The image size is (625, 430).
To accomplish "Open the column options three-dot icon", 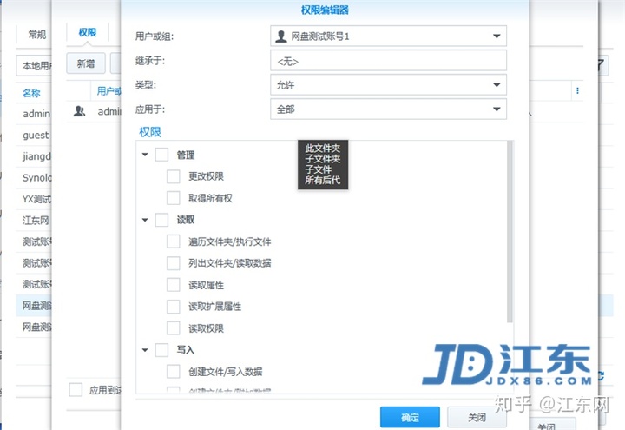I will coord(577,91).
